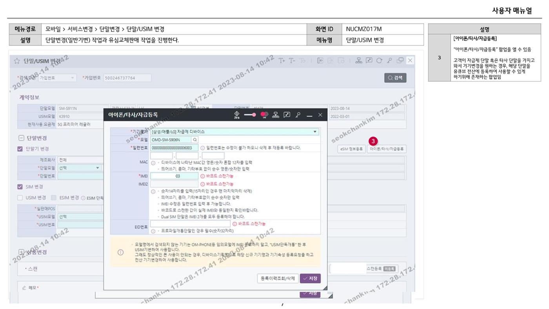The height and width of the screenshot is (309, 549).
Task: Click the panel move-left icon in the main toolbar
Action: (x=320, y=60)
